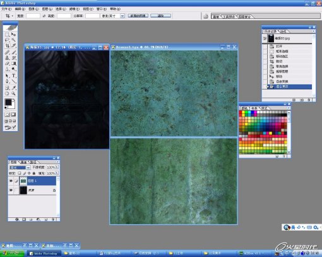Select the Magic Wand tool
Viewport: 322px width, 257px height.
click(x=14, y=40)
